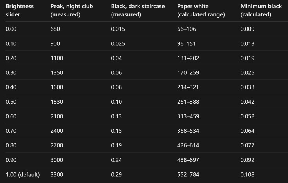Select the 0.29 black measured cell
The width and height of the screenshot is (288, 183).
pos(116,174)
